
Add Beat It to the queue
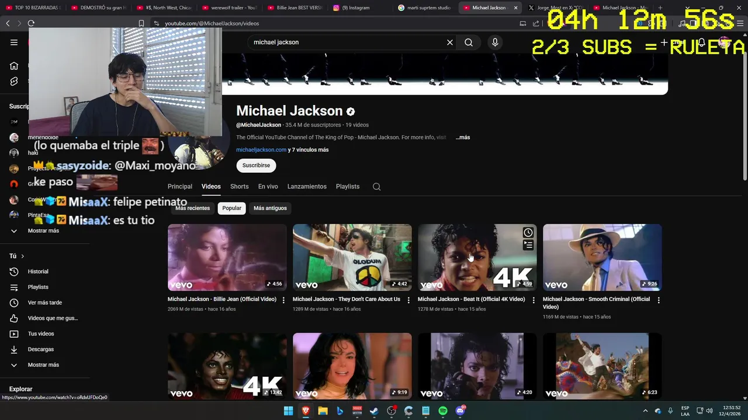coord(528,245)
